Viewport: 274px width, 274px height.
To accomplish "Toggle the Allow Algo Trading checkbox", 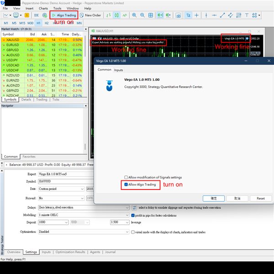I will tap(126, 184).
